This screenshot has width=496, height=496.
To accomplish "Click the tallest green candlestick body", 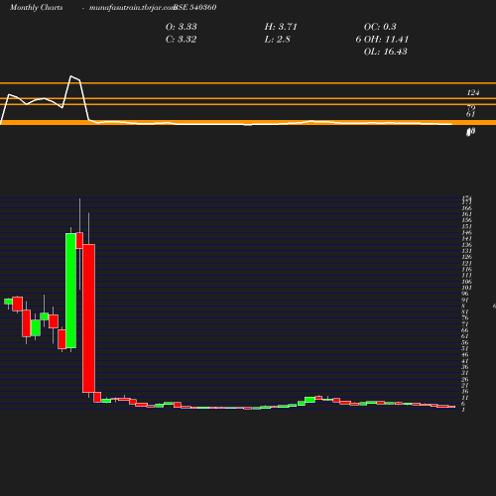I will (x=70, y=291).
